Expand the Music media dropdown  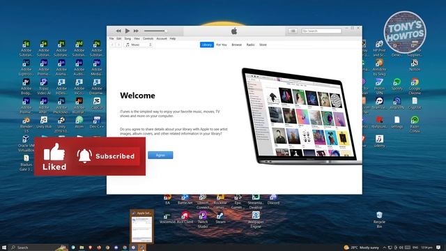pyautogui.click(x=139, y=45)
